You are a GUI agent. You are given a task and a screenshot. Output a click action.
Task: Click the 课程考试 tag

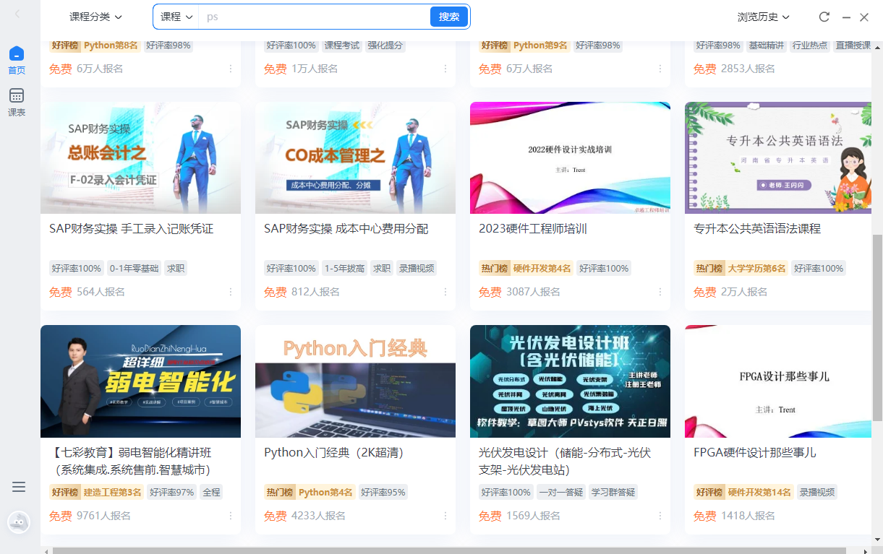click(342, 45)
